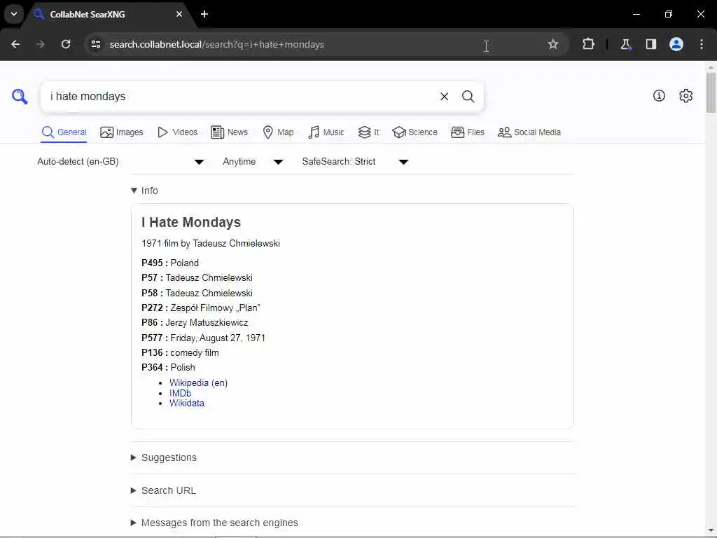Open the Wikidata link
The height and width of the screenshot is (538, 717).
click(x=186, y=403)
